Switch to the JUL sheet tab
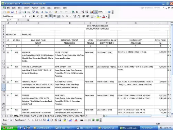This screenshot has width=173, height=130. click(53, 116)
